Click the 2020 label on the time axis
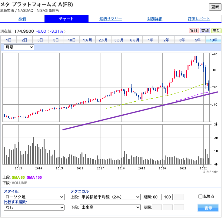Screen dimensions: 223x219 coord(162,168)
